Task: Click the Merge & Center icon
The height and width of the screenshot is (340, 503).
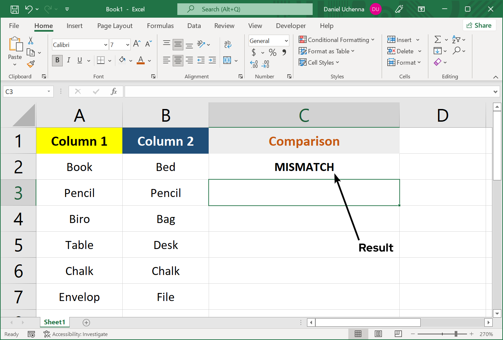Action: point(227,60)
